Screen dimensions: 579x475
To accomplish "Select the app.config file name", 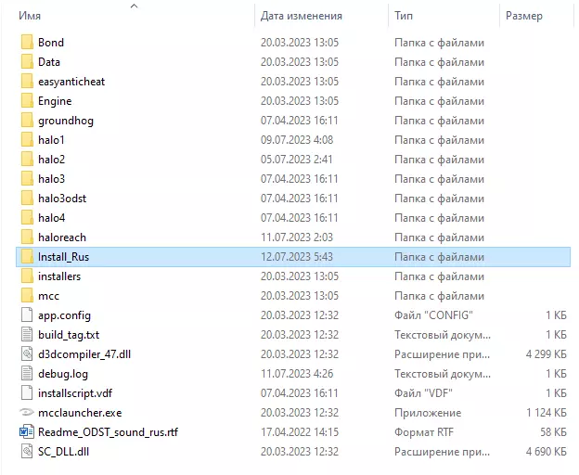I will point(65,316).
